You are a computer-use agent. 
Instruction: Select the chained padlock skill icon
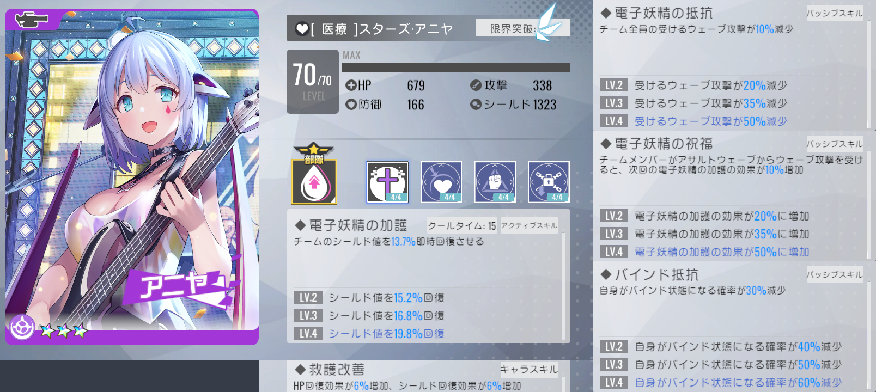pos(549,182)
